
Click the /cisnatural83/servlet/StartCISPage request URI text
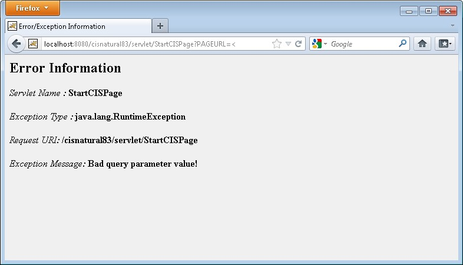pyautogui.click(x=130, y=140)
